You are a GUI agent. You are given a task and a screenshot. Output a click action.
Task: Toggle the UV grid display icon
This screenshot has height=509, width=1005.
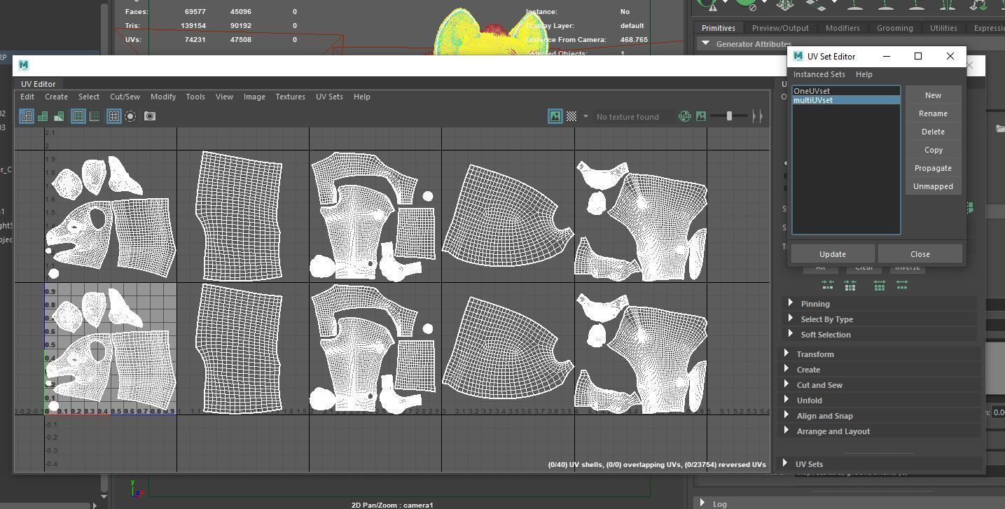pyautogui.click(x=114, y=116)
